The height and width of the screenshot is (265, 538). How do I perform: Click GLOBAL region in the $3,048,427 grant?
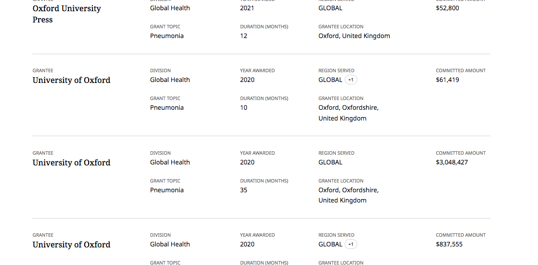tap(330, 162)
